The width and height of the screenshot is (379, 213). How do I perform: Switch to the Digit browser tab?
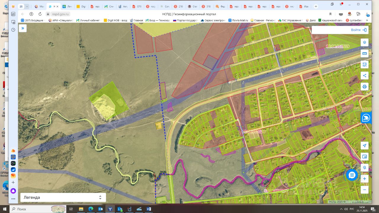81,6
